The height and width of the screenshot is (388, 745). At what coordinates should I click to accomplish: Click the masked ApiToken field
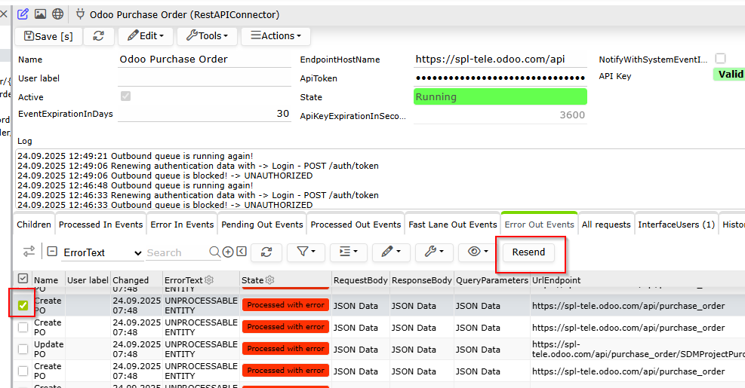(x=500, y=78)
